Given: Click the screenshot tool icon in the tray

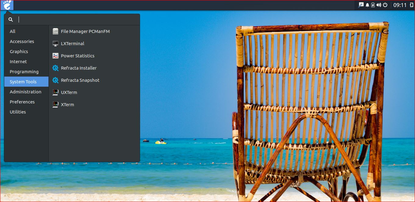Looking at the screenshot, I should pyautogui.click(x=362, y=5).
